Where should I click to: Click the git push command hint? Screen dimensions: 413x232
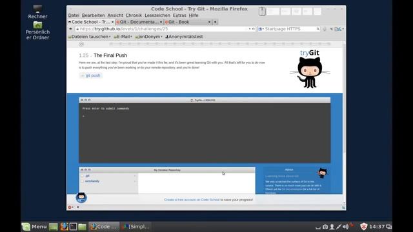tap(91, 75)
